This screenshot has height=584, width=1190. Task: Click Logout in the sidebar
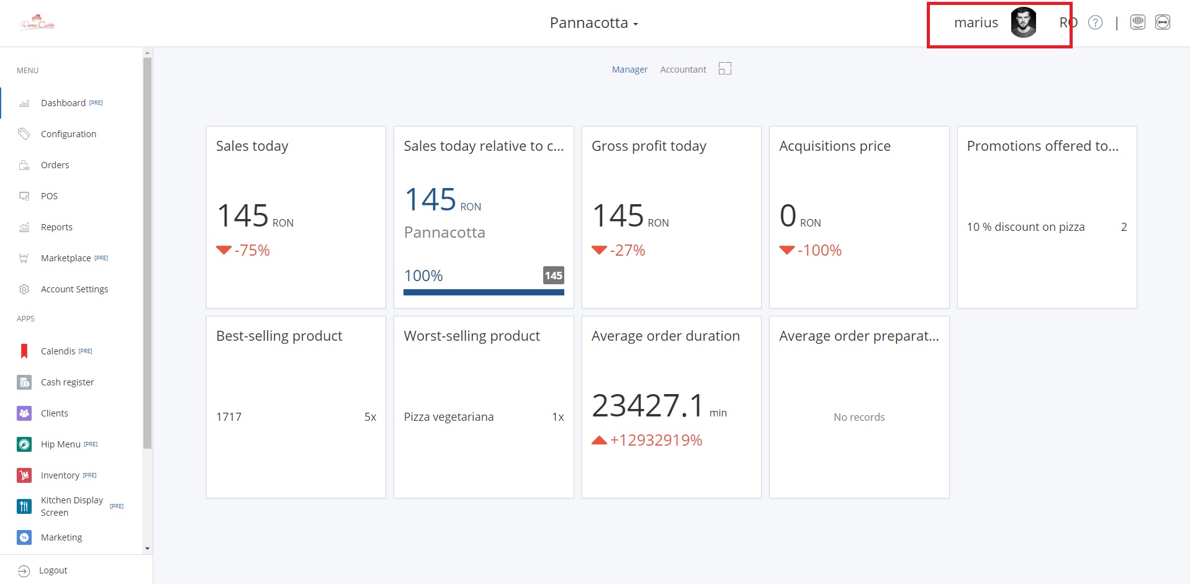pyautogui.click(x=53, y=570)
